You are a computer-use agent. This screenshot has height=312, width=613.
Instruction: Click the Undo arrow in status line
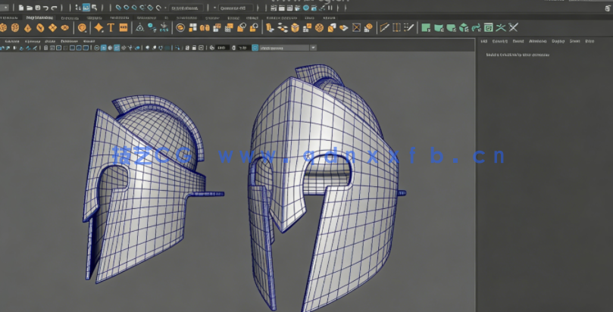coord(45,8)
